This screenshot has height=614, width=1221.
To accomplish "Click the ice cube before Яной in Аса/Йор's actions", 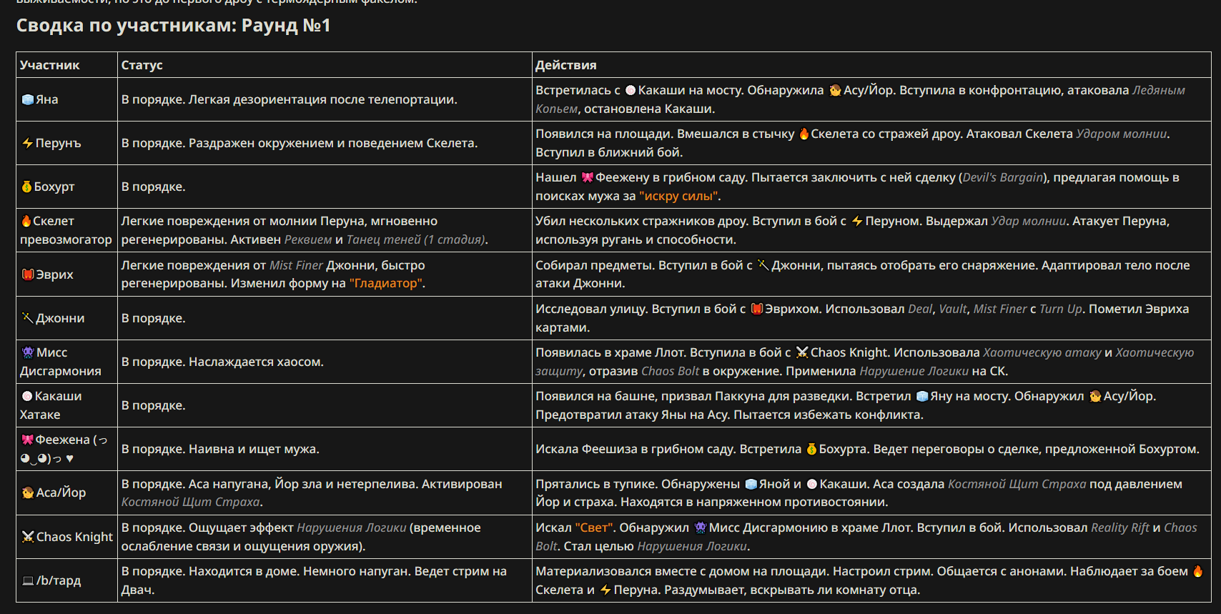I will point(751,484).
